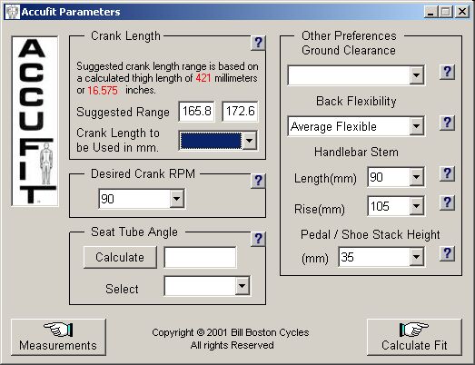
Task: Open the Back Flexibility dropdown
Action: (x=417, y=126)
